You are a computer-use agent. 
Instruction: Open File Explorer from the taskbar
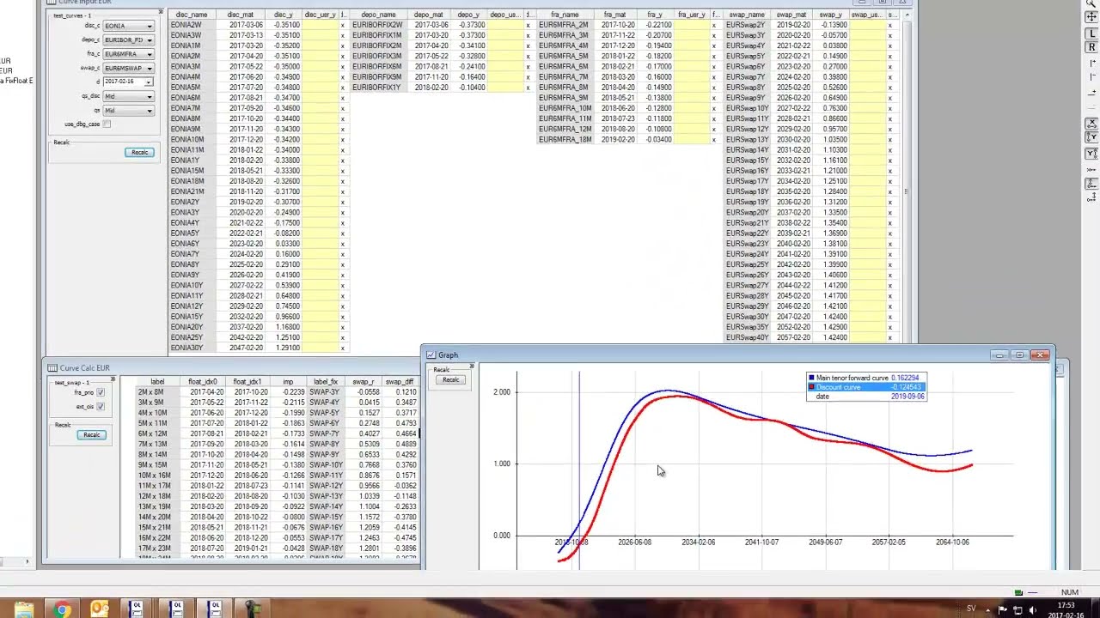pyautogui.click(x=23, y=609)
